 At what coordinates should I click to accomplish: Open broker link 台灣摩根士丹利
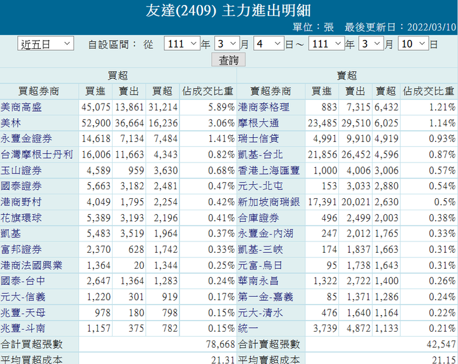36,154
